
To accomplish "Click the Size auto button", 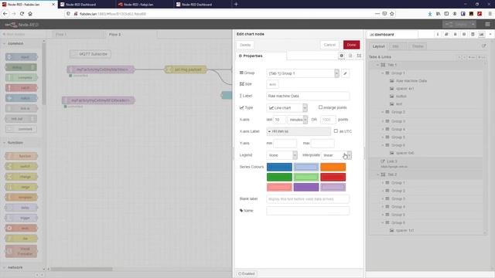I will click(x=272, y=84).
